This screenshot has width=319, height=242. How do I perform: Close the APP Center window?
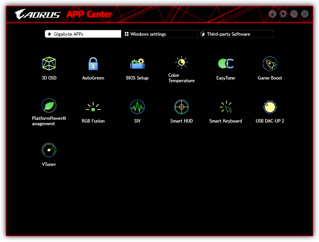[305, 14]
